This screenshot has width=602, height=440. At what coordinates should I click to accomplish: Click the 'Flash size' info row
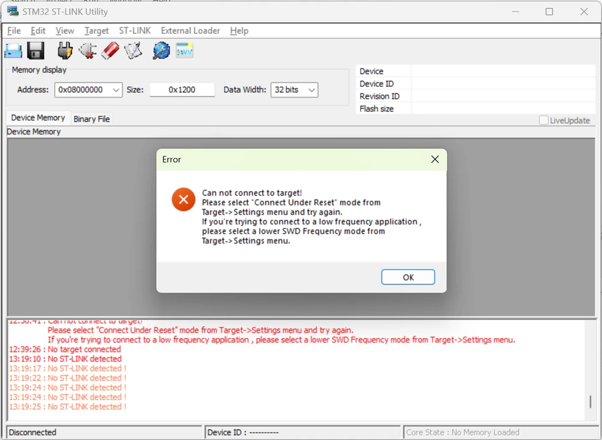coord(475,108)
